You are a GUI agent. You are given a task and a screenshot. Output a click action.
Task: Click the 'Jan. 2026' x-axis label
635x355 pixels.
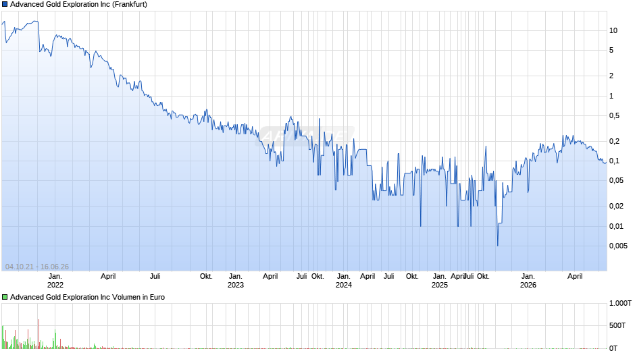pyautogui.click(x=528, y=281)
